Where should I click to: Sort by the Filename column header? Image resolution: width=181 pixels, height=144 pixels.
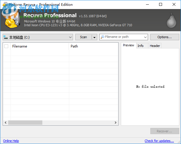pyautogui.click(x=39, y=46)
